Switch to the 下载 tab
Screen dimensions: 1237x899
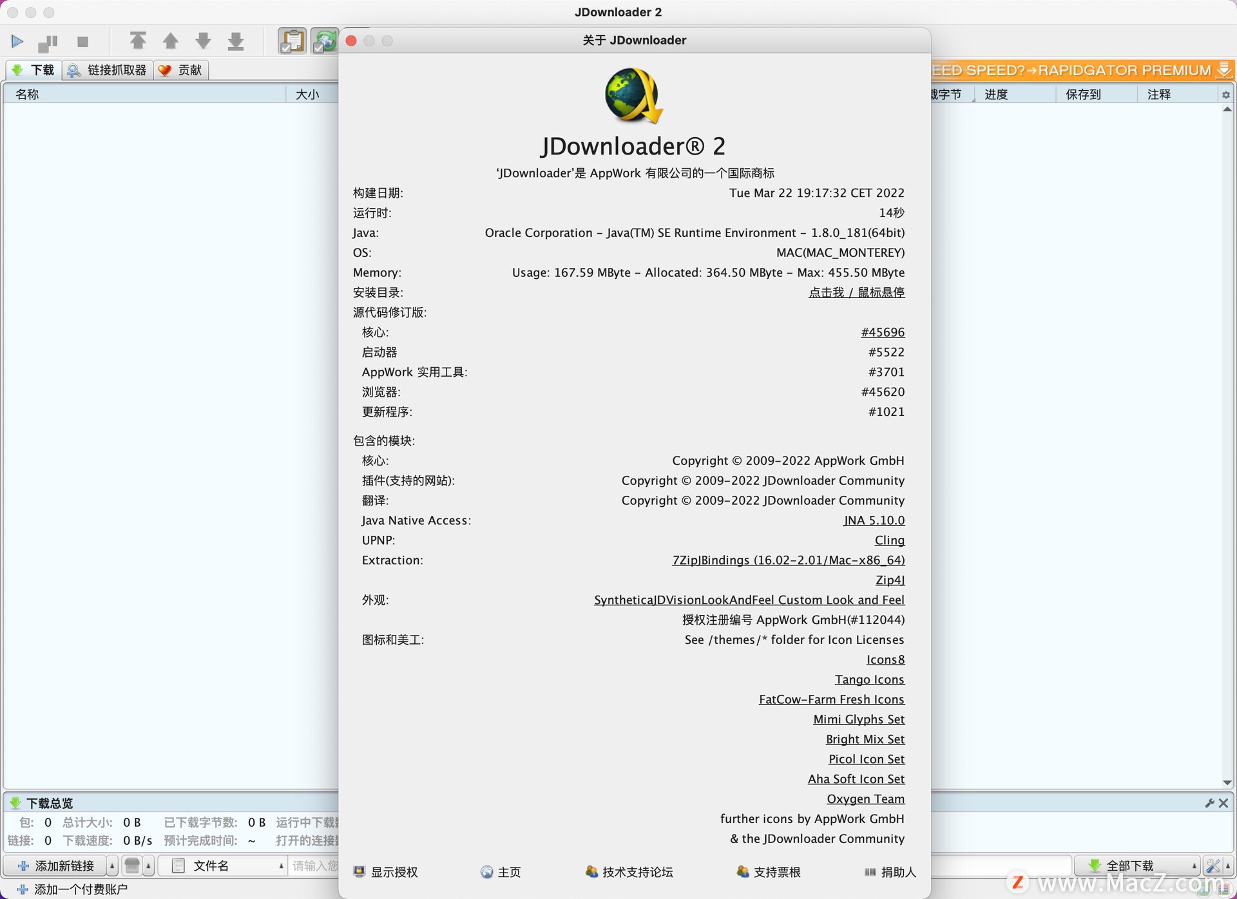(x=34, y=70)
